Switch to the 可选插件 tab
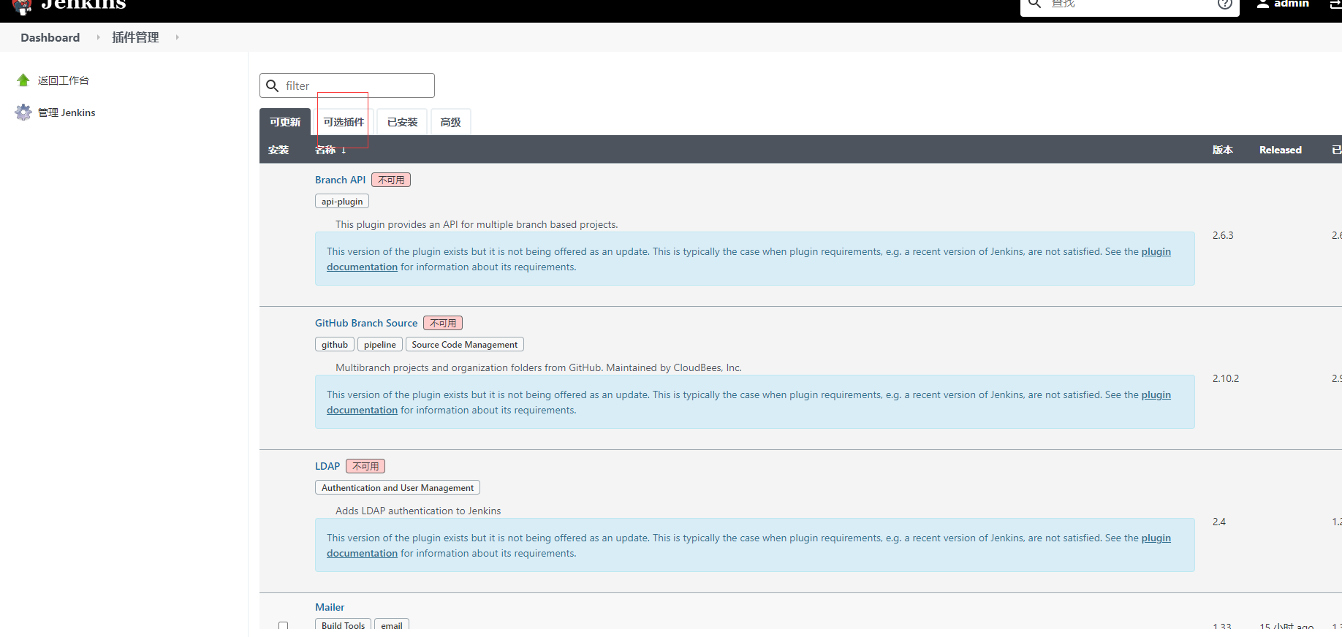This screenshot has width=1342, height=637. (344, 122)
